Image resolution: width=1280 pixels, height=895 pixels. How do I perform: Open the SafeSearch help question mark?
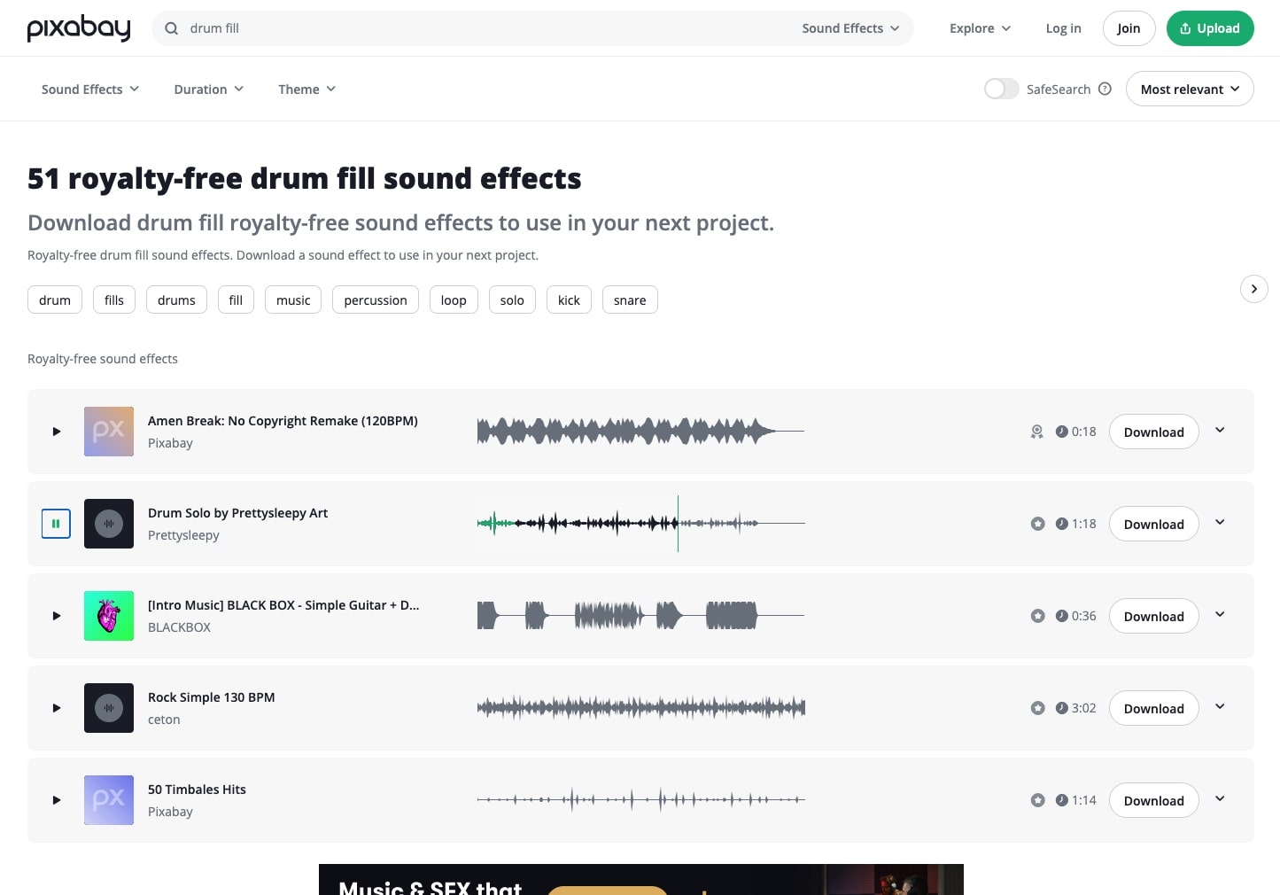point(1105,89)
